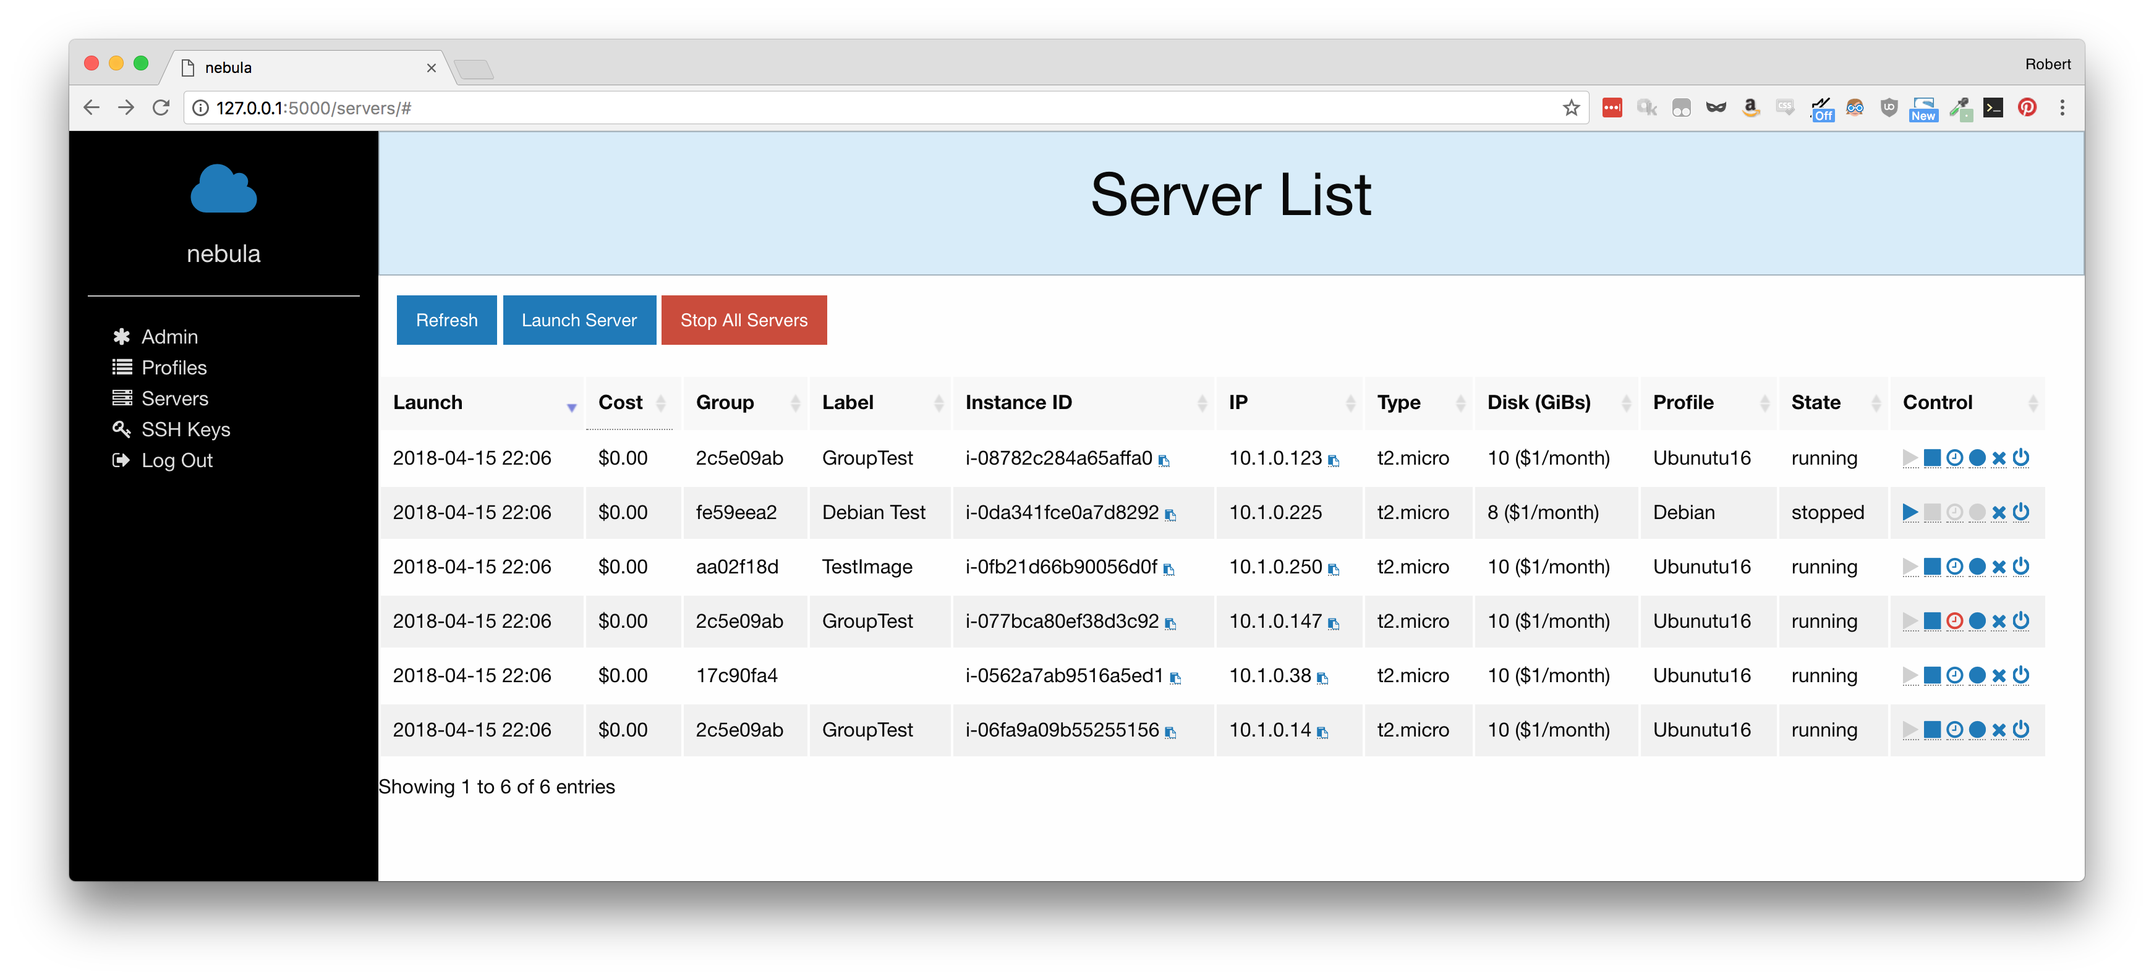Stop the GroupTest server at 10.1.0.123
Image resolution: width=2154 pixels, height=980 pixels.
coord(1931,458)
